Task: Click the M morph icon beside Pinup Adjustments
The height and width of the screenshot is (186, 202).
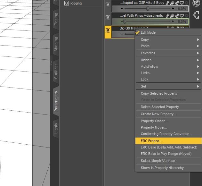Action: pos(108,18)
